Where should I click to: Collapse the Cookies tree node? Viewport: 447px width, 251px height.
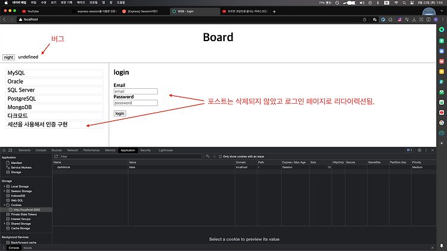pyautogui.click(x=4, y=205)
